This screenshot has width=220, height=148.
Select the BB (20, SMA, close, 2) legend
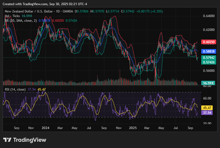pos(21,20)
